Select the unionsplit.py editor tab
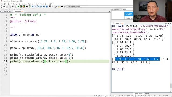 point(18,11)
